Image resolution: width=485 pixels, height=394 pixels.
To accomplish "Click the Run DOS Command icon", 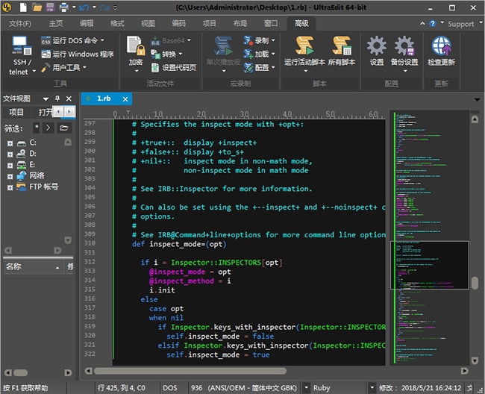I will pyautogui.click(x=46, y=41).
